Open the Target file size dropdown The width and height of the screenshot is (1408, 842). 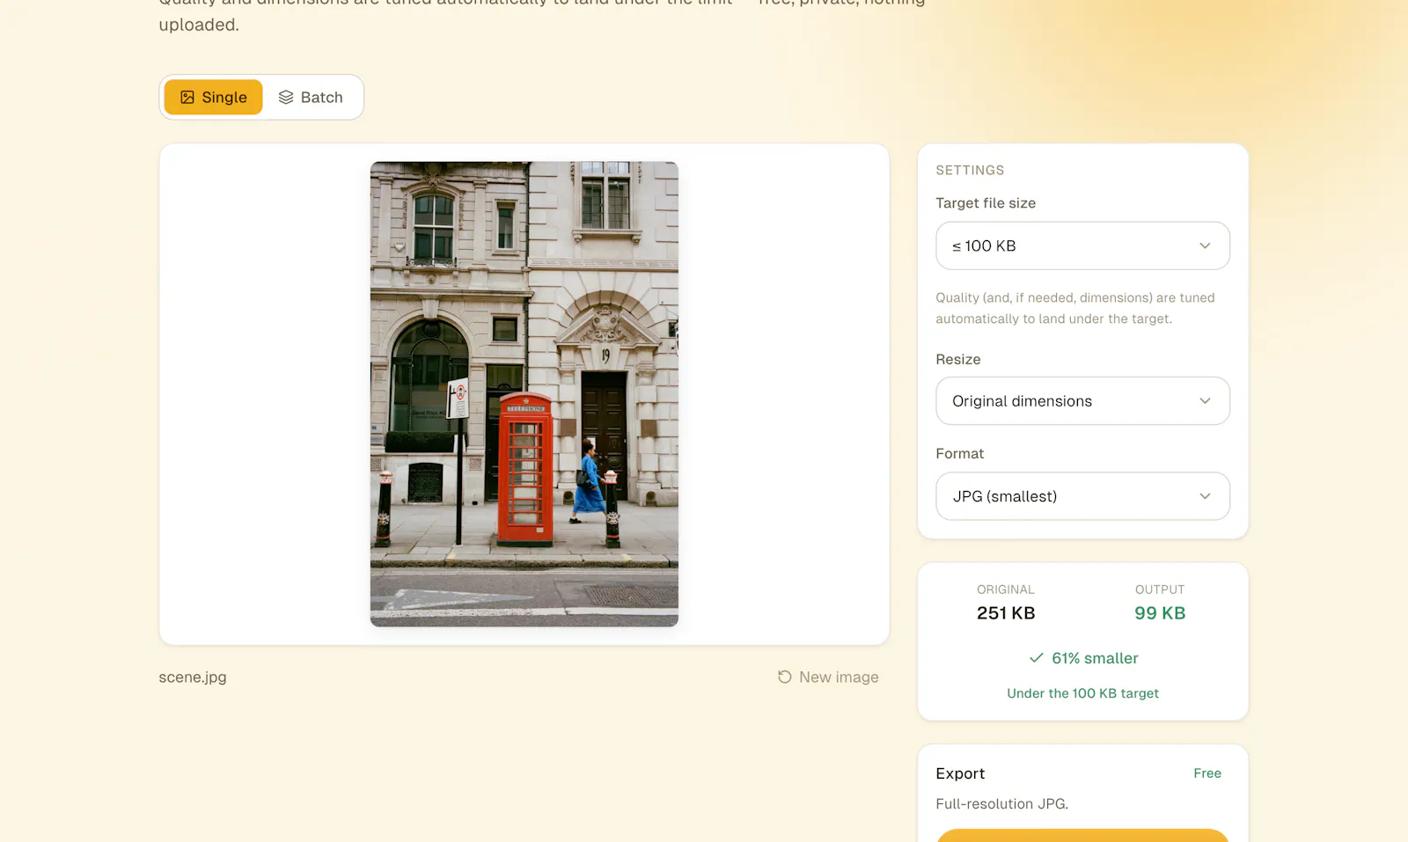tap(1082, 245)
